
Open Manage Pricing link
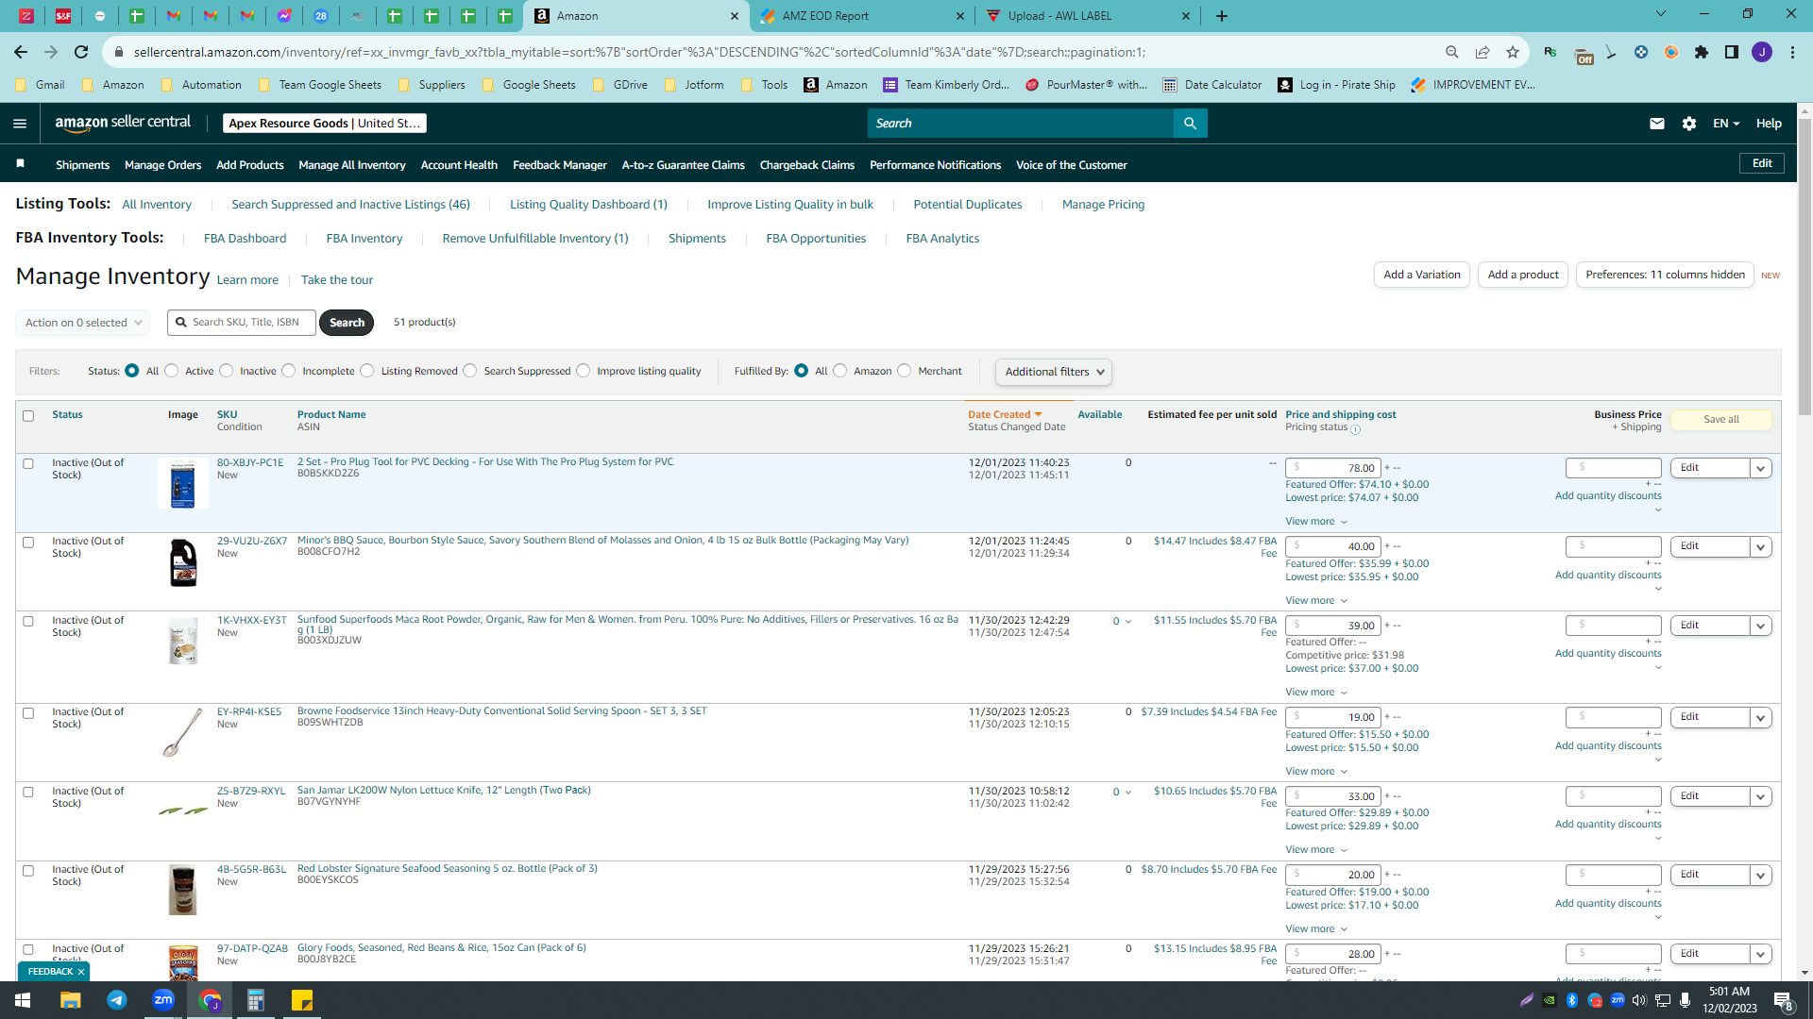point(1103,205)
